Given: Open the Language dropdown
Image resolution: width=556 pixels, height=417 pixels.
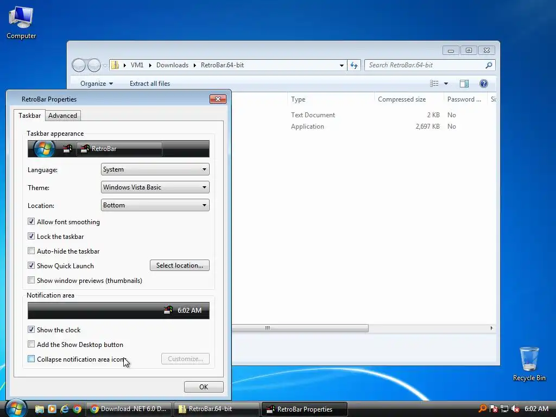Looking at the screenshot, I should click(155, 169).
